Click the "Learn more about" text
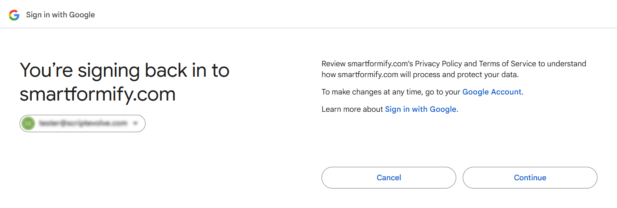 352,109
